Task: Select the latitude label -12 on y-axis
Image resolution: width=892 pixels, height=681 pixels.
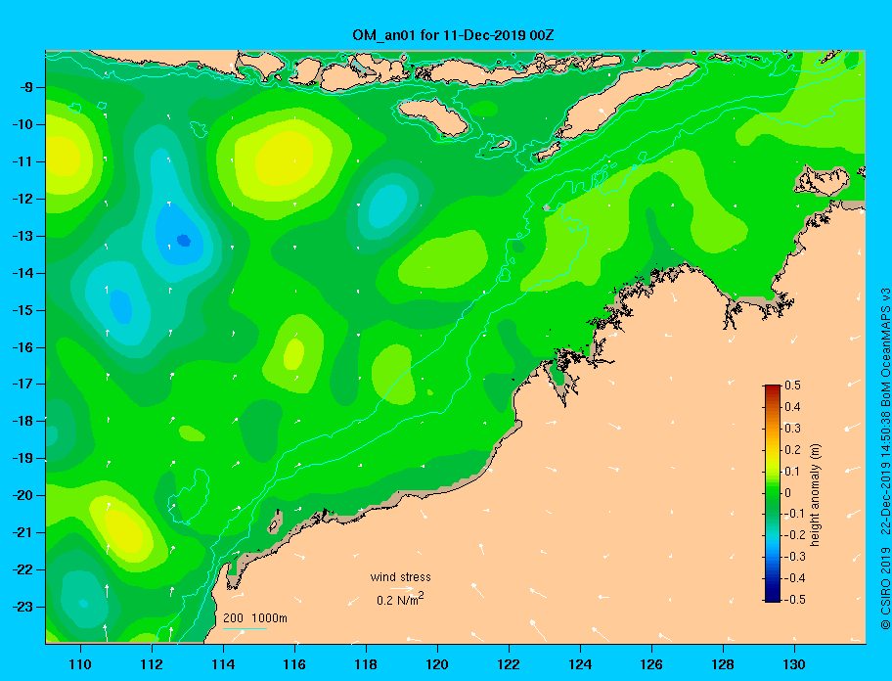Action: [22, 200]
